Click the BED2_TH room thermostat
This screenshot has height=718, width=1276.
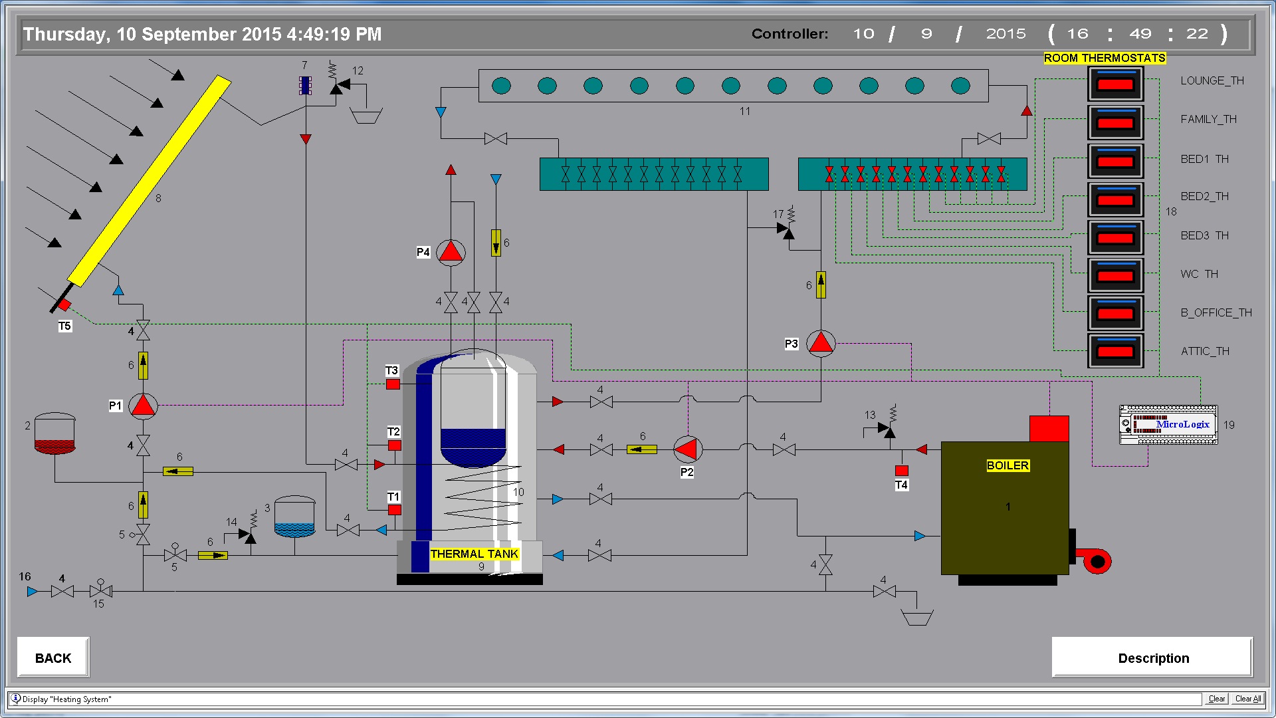(1115, 199)
